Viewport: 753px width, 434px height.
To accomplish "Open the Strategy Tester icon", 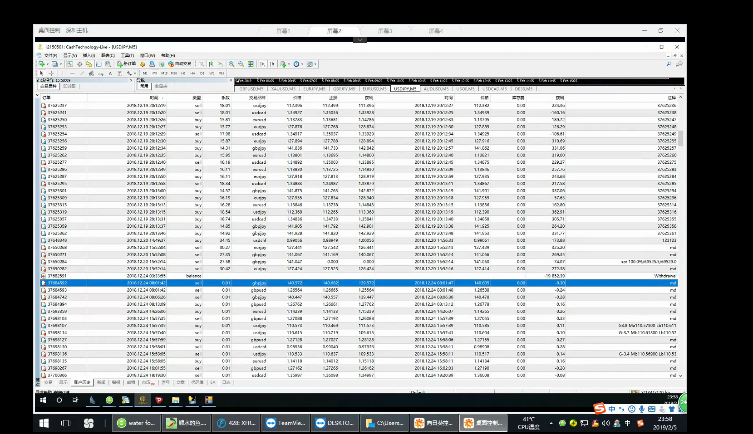I will coord(108,64).
